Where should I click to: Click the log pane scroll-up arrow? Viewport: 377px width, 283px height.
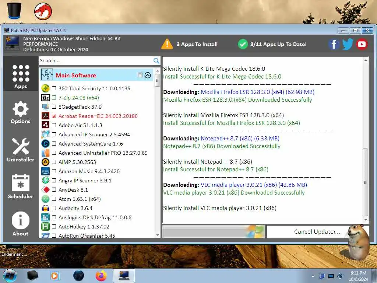tap(366, 60)
